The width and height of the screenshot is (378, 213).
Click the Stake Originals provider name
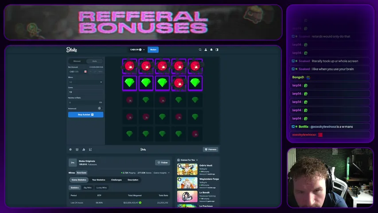[87, 161]
